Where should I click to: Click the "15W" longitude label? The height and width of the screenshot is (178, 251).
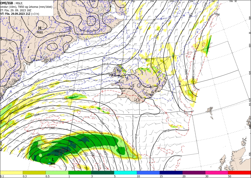tap(152, 1)
